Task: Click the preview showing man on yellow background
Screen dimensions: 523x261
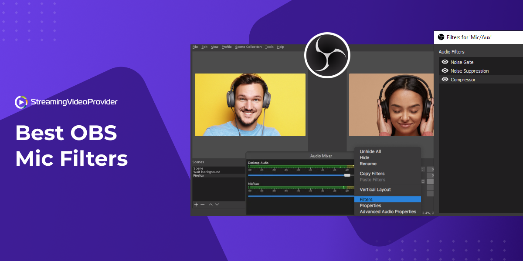Action: click(x=250, y=105)
